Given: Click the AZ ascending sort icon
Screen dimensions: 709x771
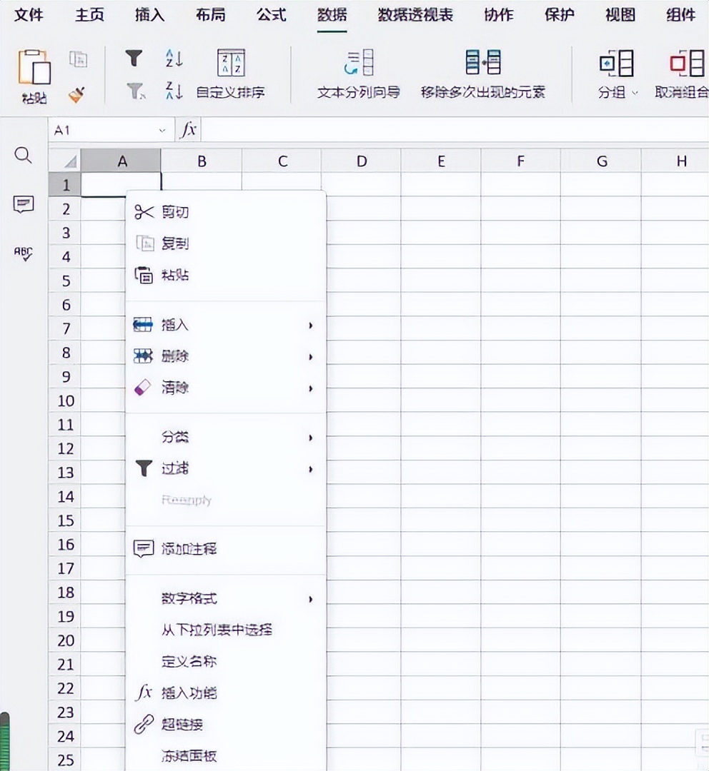Looking at the screenshot, I should click(173, 58).
